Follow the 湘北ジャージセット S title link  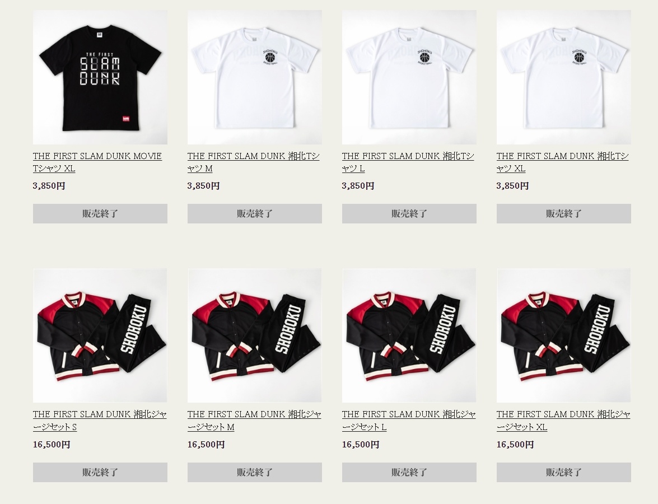click(100, 421)
